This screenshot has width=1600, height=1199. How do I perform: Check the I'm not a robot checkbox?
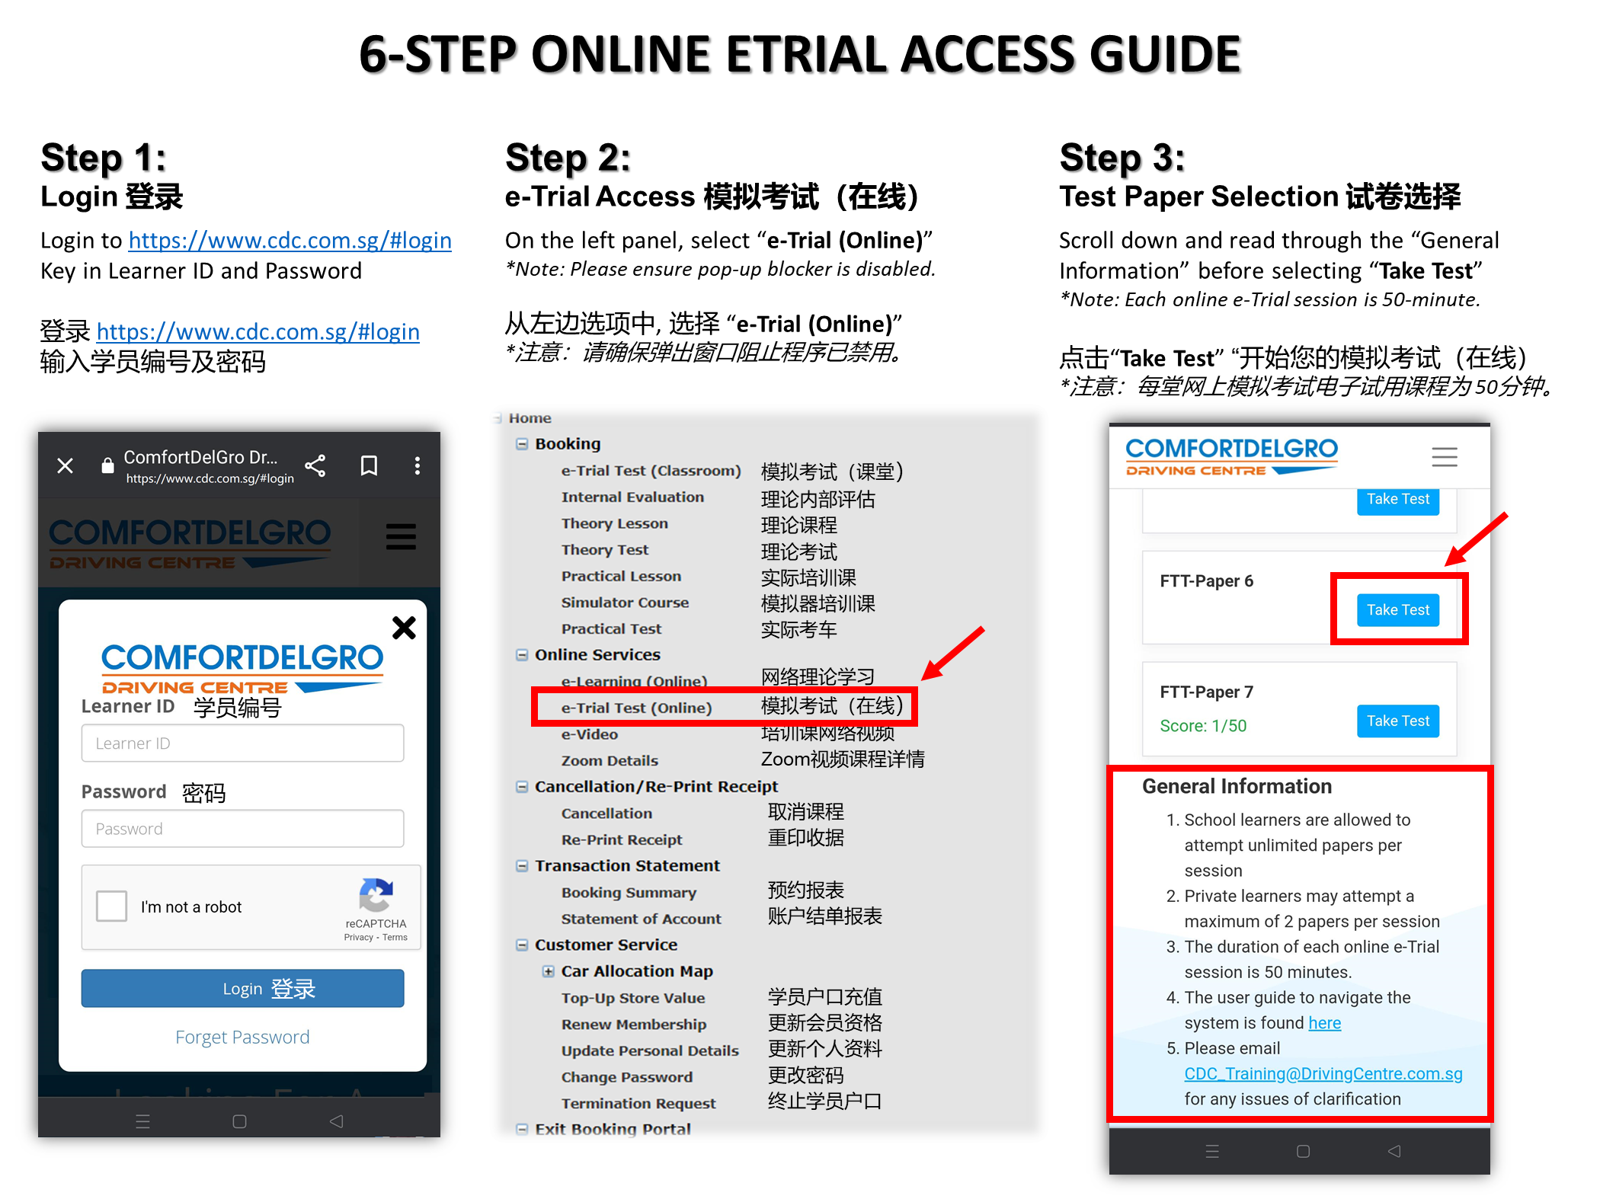(x=111, y=906)
